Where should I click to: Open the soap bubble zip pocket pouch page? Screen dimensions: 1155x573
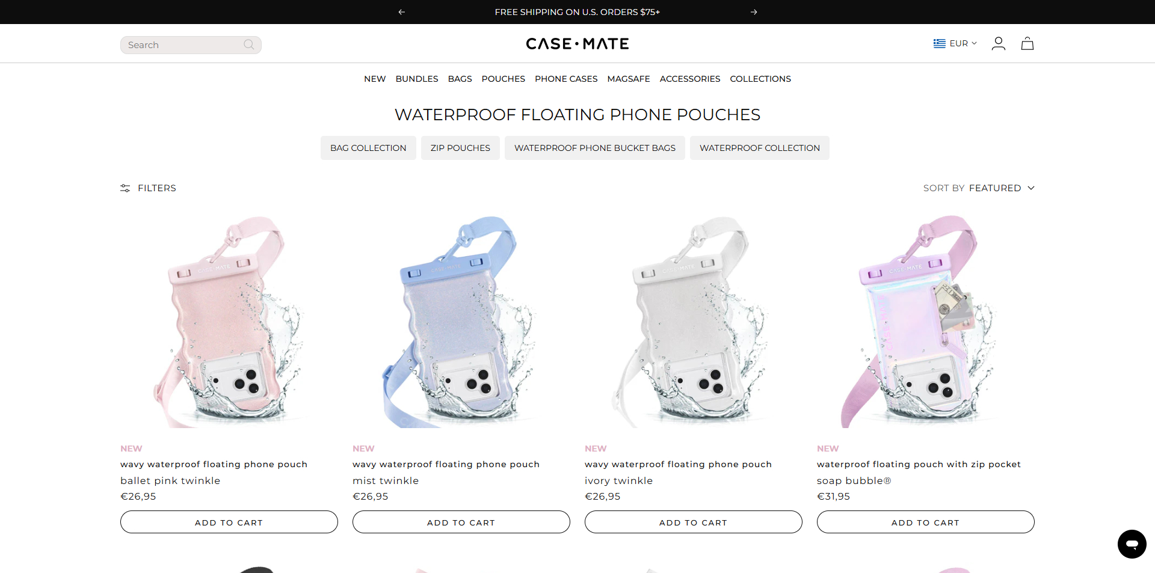coord(918,464)
